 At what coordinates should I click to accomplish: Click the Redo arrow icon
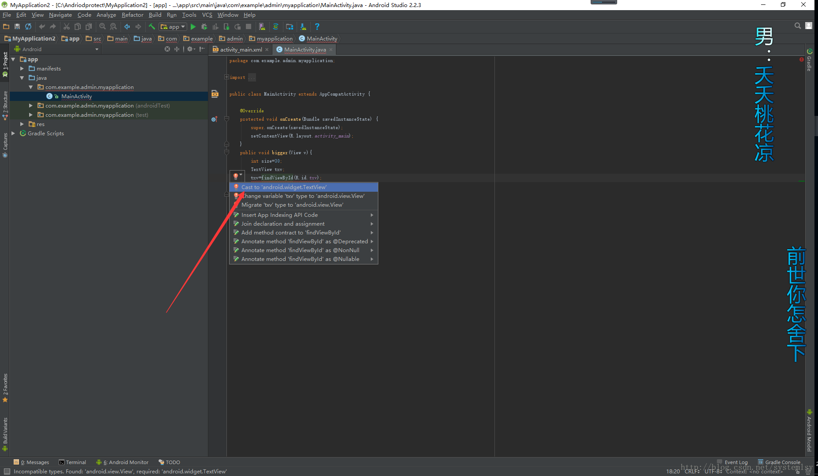click(53, 26)
